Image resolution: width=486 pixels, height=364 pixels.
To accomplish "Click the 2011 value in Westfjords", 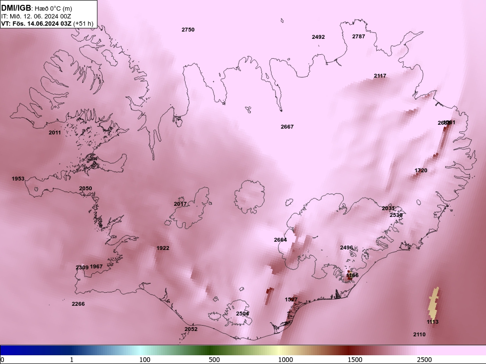I will tap(54, 132).
